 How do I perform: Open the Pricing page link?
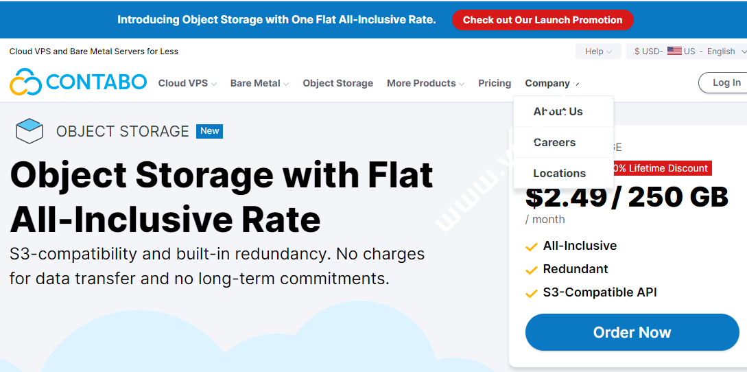(495, 83)
